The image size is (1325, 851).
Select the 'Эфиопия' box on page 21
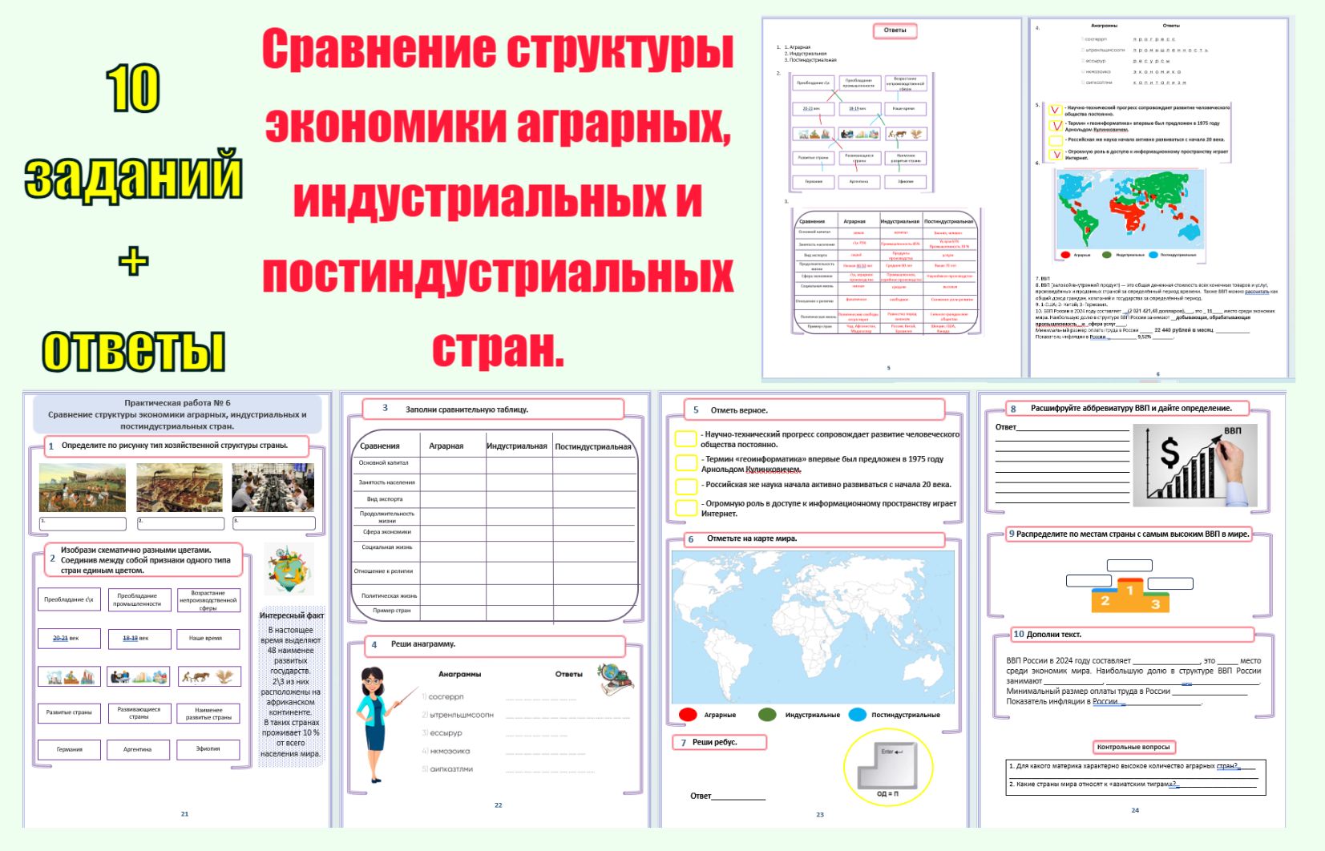[x=208, y=749]
